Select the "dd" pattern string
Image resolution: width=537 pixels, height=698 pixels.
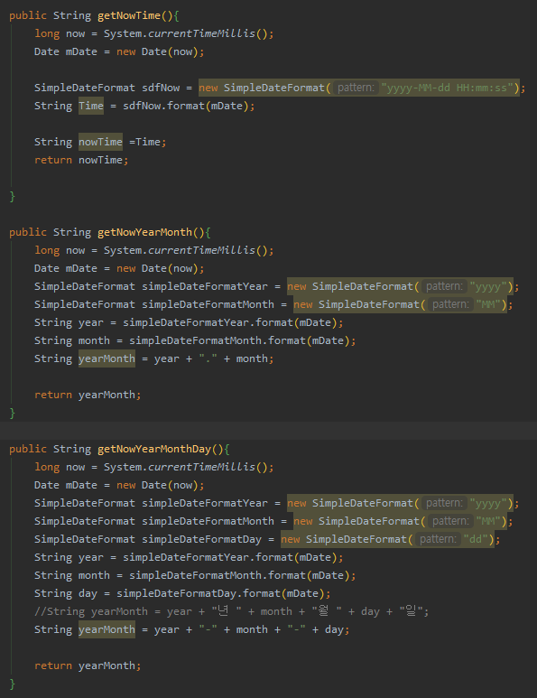(476, 539)
